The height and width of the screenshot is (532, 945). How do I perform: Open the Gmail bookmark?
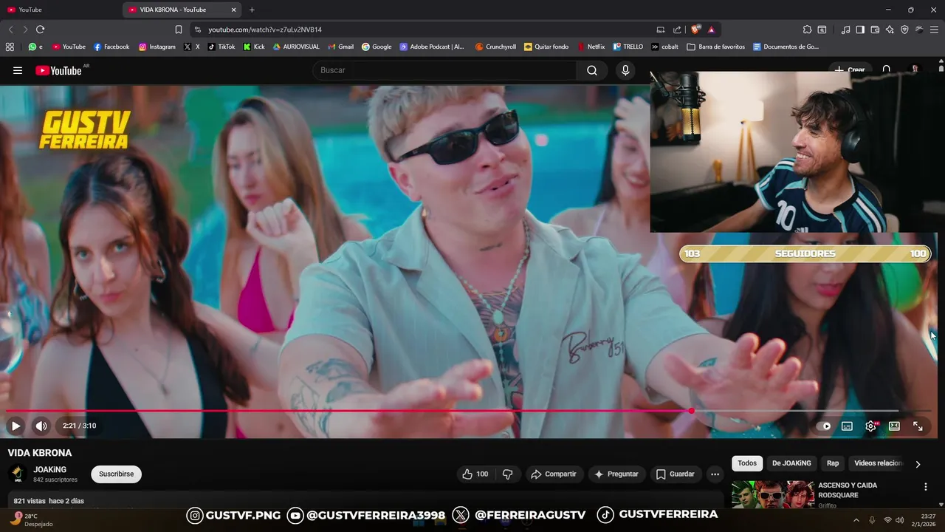tap(340, 47)
